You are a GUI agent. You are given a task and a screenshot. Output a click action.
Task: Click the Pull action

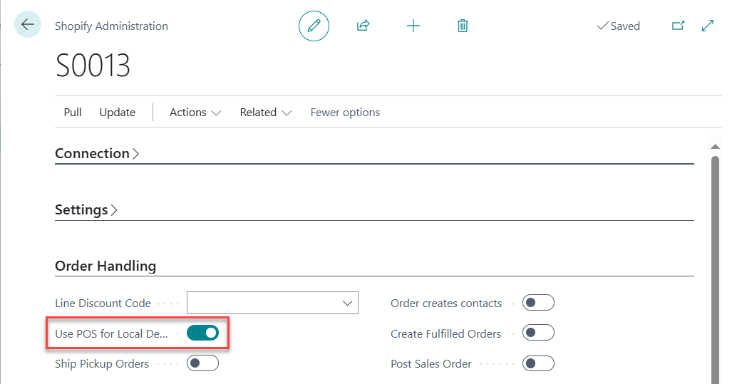(x=73, y=113)
